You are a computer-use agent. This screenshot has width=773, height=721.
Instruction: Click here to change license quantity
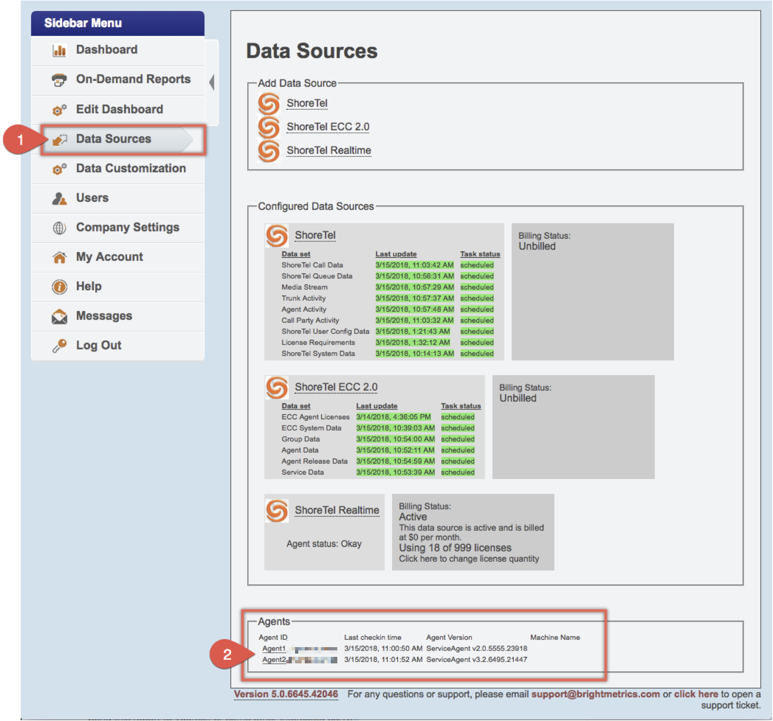(469, 559)
